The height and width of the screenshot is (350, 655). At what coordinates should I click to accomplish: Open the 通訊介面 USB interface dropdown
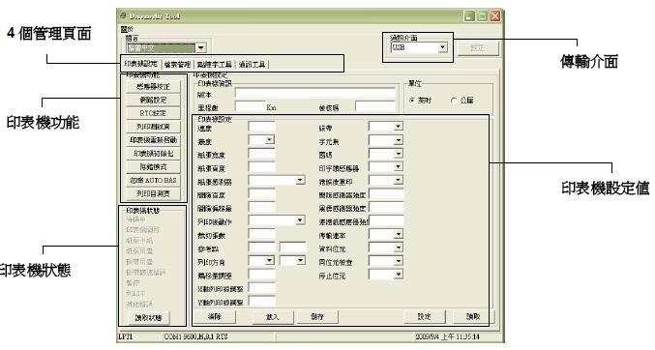pyautogui.click(x=442, y=47)
